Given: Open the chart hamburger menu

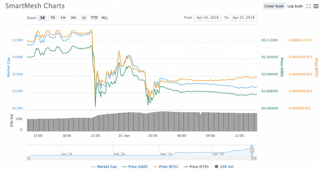Looking at the screenshot, I should (316, 6).
